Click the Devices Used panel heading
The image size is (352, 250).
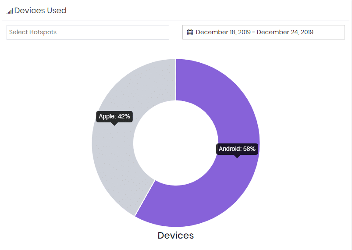(40, 11)
